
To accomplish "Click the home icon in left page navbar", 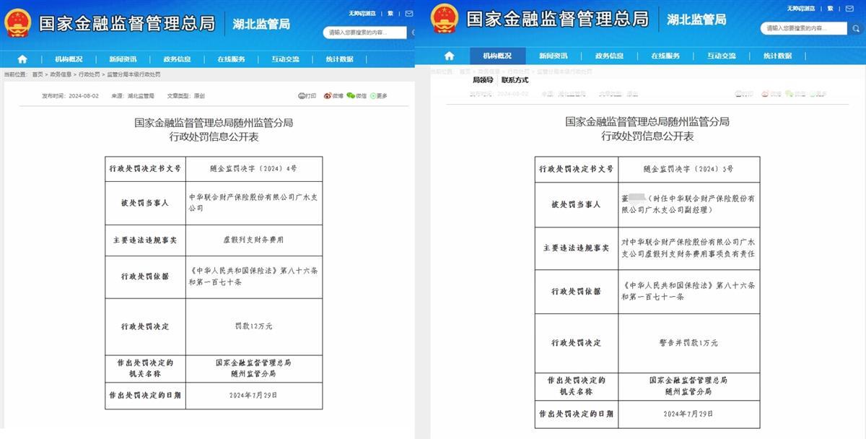I will point(22,59).
